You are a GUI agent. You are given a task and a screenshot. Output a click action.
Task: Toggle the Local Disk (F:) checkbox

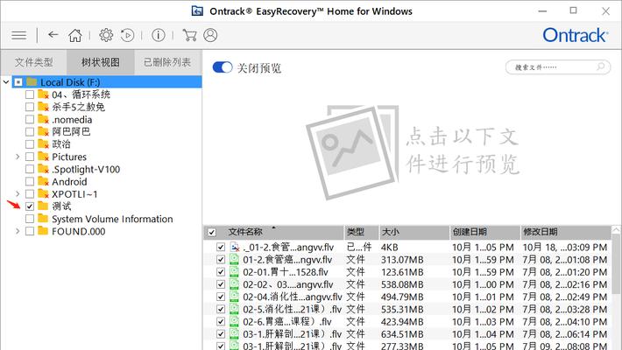click(18, 82)
